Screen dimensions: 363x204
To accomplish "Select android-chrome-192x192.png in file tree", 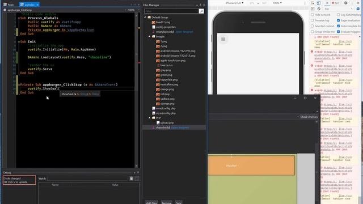I will pyautogui.click(x=178, y=51).
